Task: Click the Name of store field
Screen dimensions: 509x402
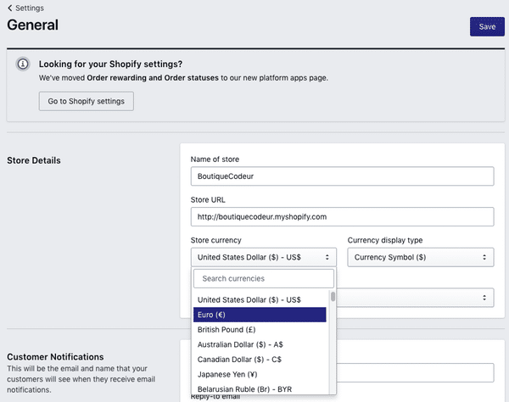Action: click(342, 176)
